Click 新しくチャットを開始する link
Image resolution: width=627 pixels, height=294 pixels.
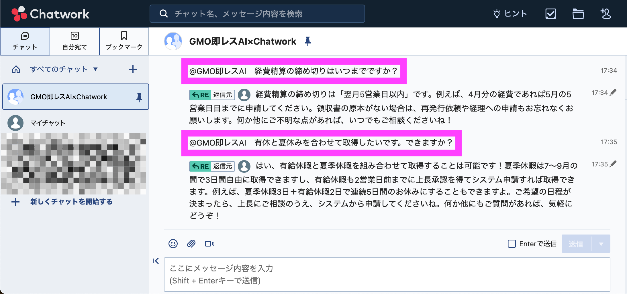pyautogui.click(x=71, y=202)
